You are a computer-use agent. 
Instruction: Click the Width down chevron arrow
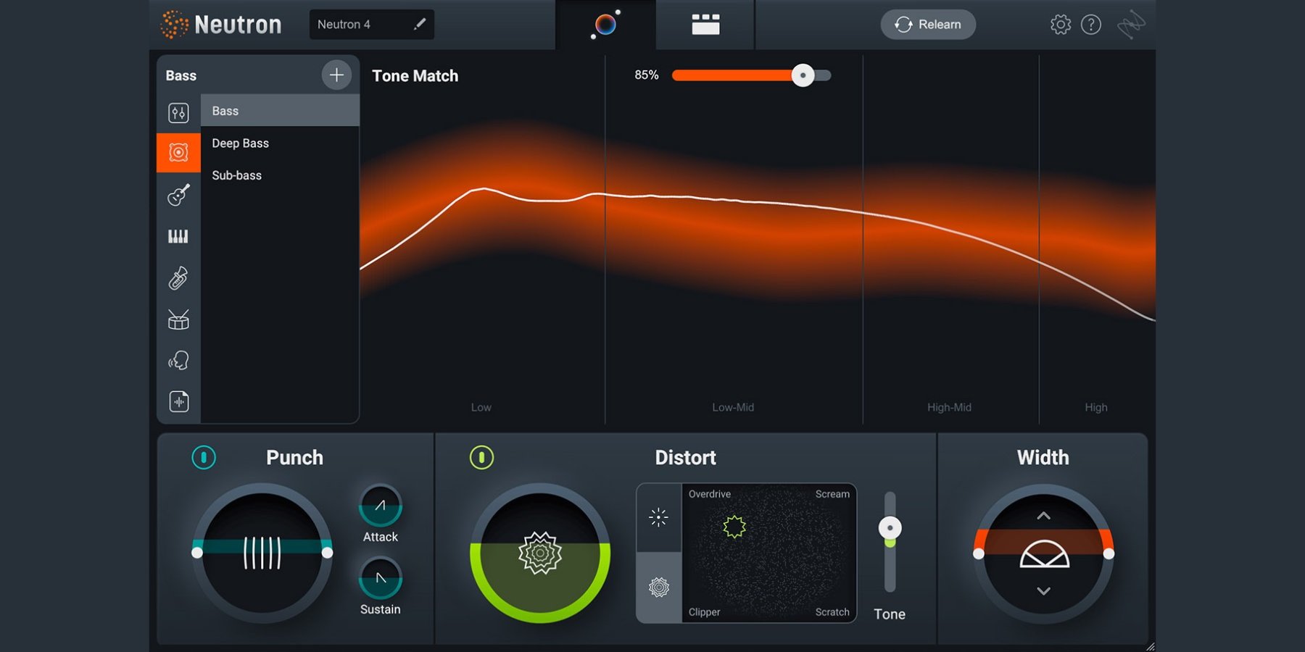pos(1043,591)
